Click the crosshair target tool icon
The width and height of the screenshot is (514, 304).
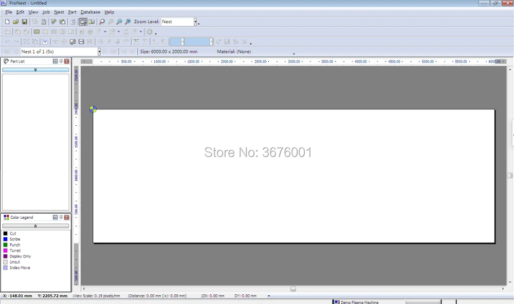coord(64,42)
